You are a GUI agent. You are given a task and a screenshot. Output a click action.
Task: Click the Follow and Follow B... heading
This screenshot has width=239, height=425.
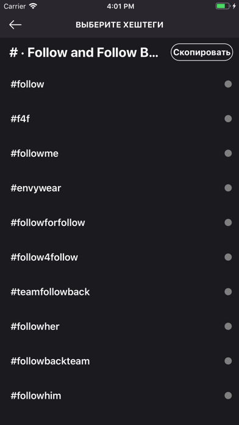[x=84, y=53]
